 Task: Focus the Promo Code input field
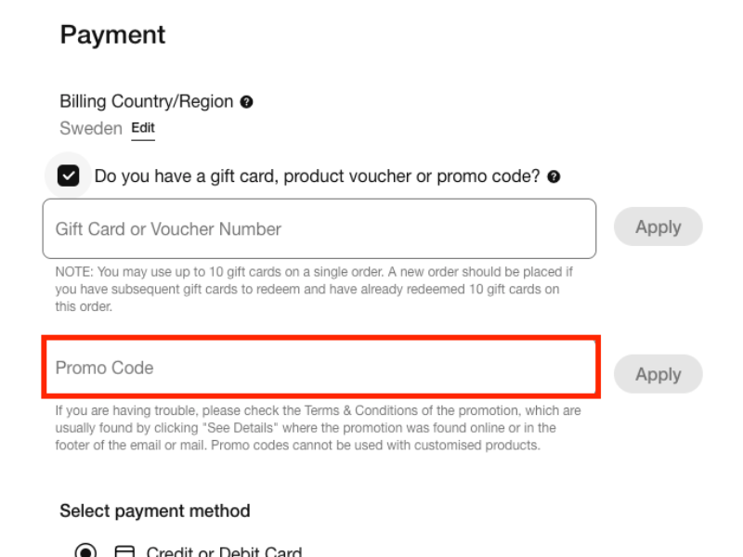320,367
